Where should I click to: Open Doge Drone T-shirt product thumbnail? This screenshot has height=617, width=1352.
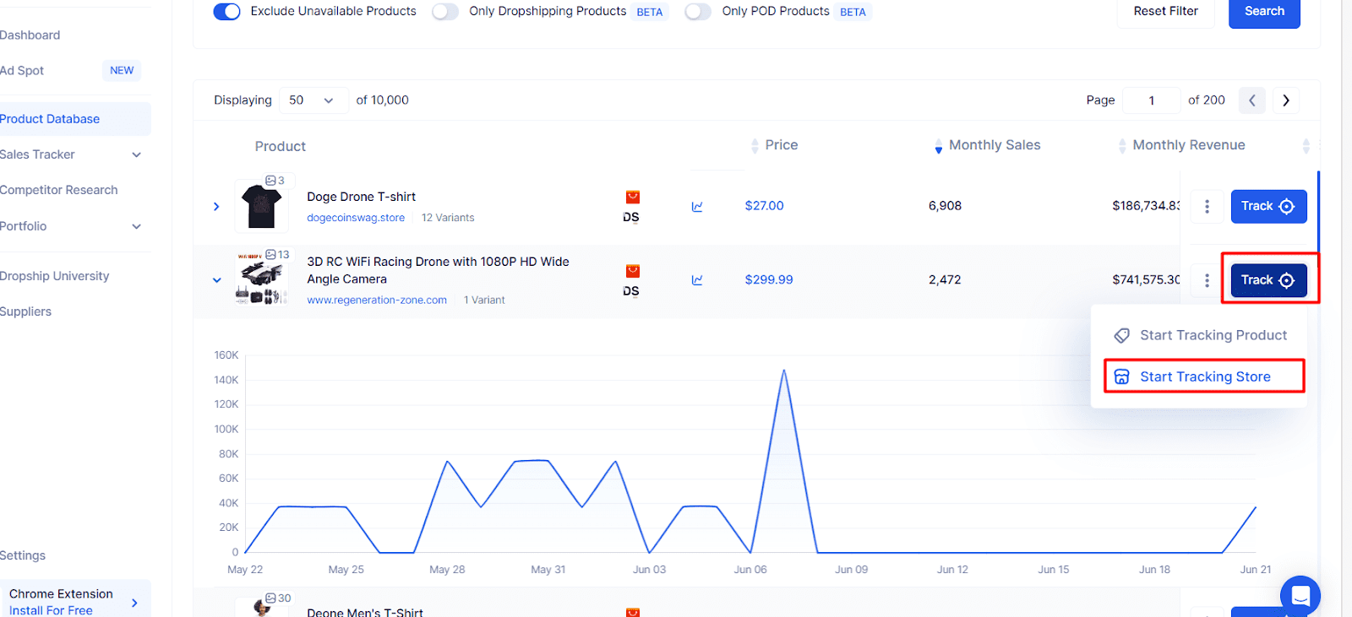coord(261,206)
